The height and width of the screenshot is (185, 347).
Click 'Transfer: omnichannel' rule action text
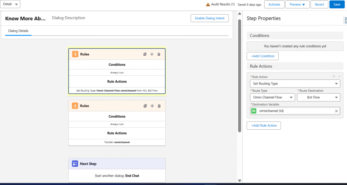point(117,142)
